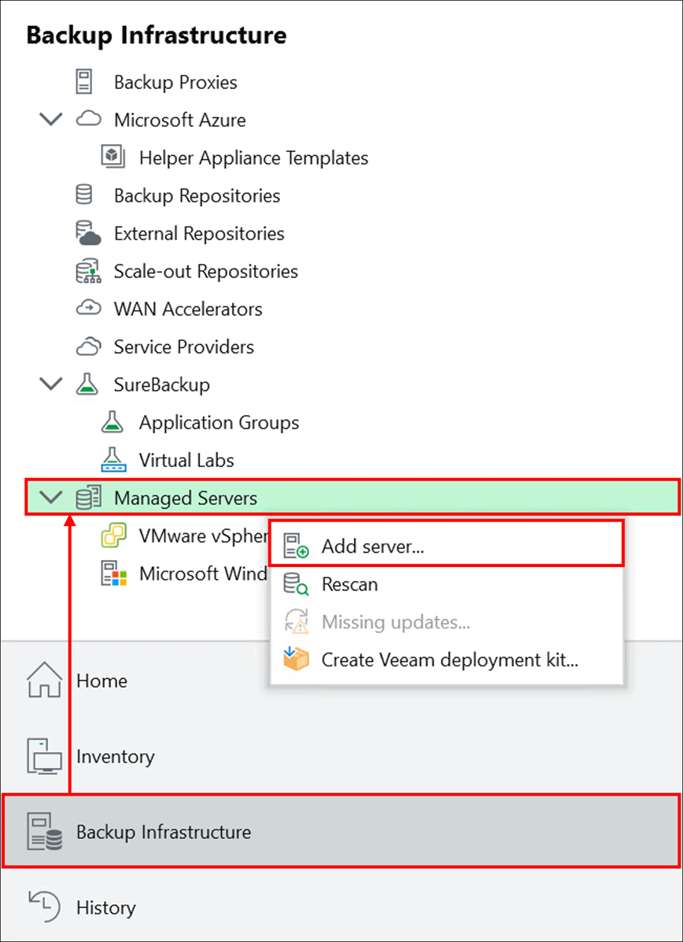Open the Home view

pos(102,681)
